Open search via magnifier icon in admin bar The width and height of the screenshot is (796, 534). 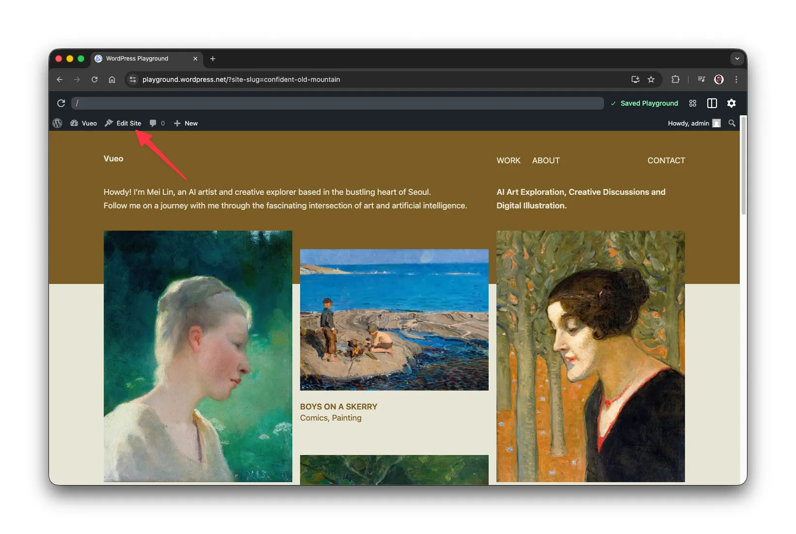point(732,123)
